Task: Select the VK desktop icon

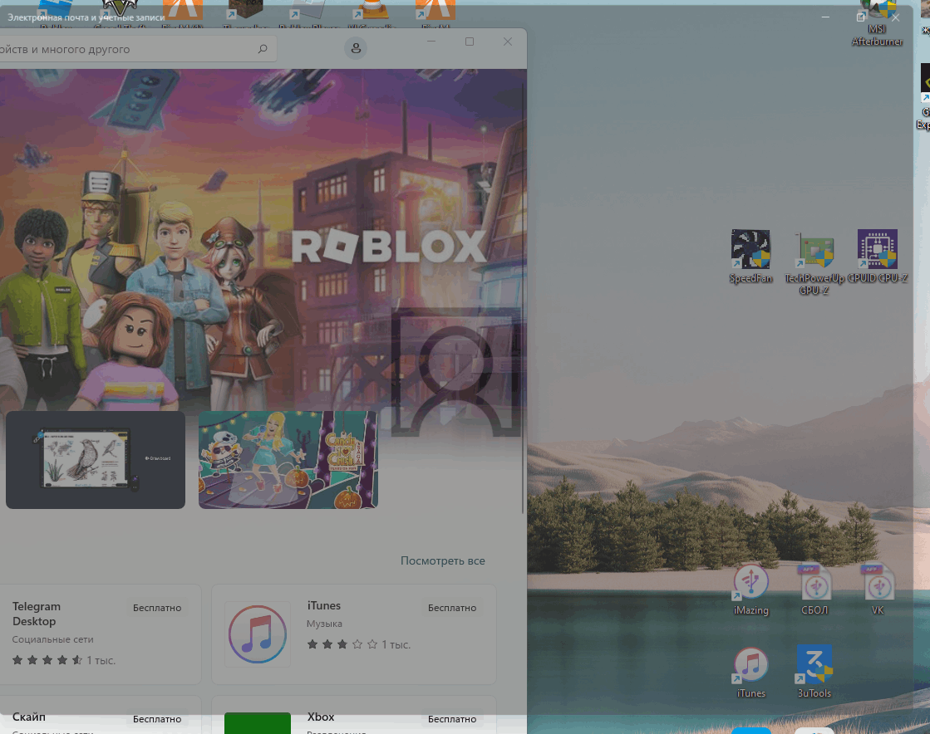Action: pos(878,590)
